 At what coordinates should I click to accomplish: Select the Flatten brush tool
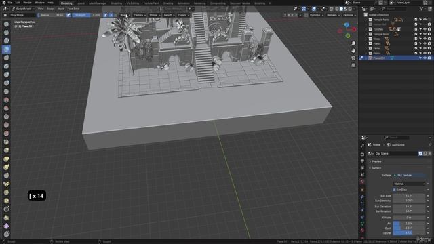tap(6, 108)
